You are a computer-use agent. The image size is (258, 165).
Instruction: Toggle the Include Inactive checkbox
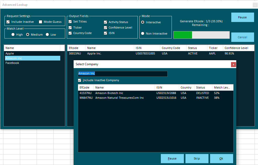(8, 22)
